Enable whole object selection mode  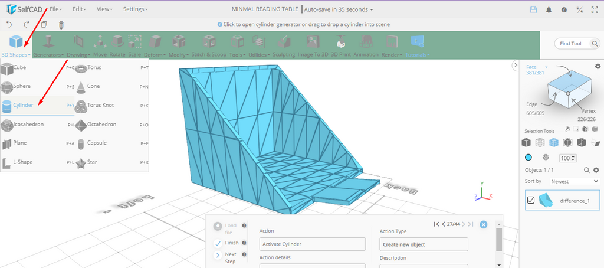(526, 142)
